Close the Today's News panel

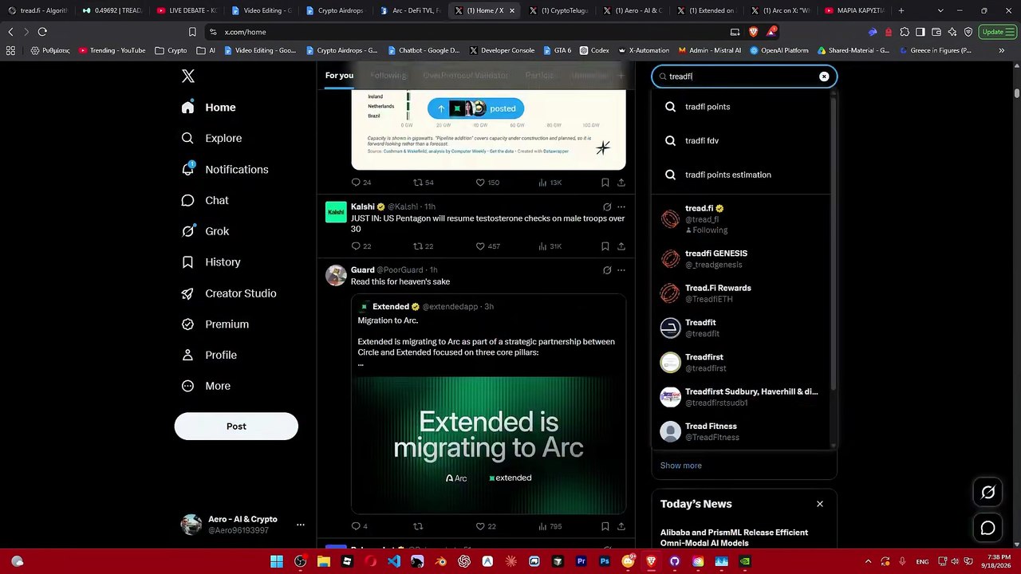point(819,504)
